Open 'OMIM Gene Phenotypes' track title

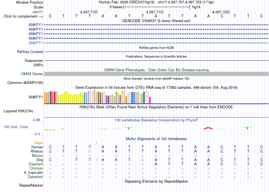[156, 70]
